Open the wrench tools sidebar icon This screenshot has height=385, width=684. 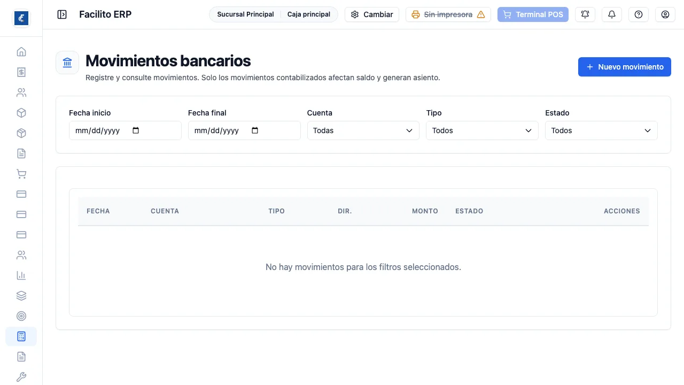click(21, 377)
